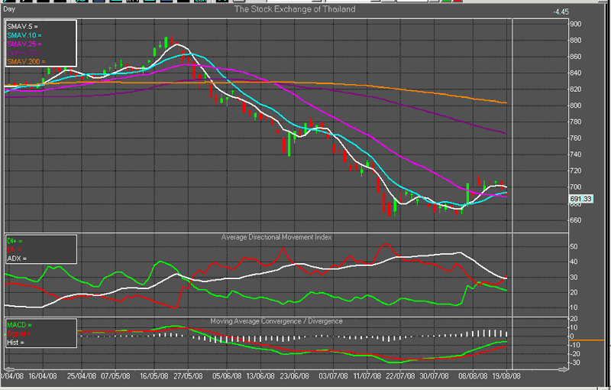Select the 'SMAV.5 =' legend entry
Screen dimensions: 611x390
click(23, 27)
